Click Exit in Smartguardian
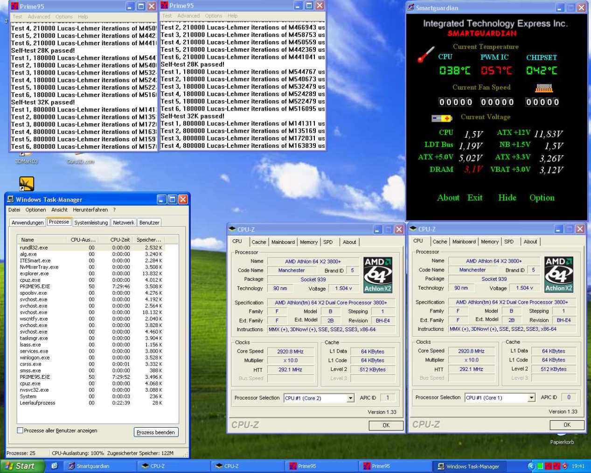This screenshot has width=591, height=473. pyautogui.click(x=475, y=198)
